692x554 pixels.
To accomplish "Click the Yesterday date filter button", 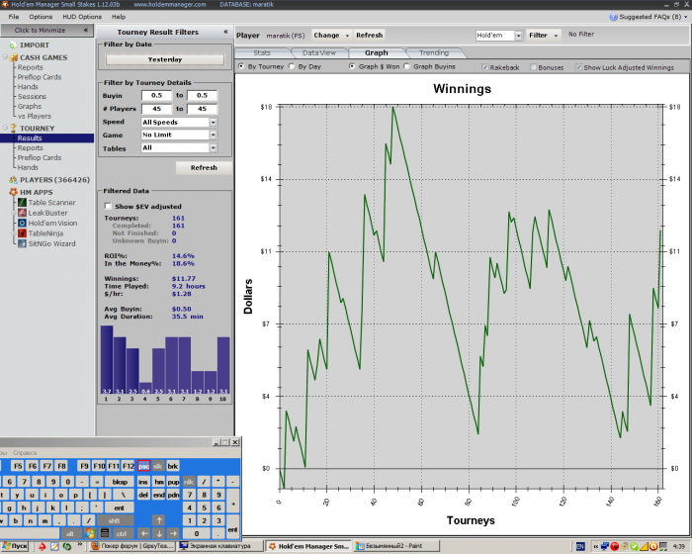I will tap(164, 59).
